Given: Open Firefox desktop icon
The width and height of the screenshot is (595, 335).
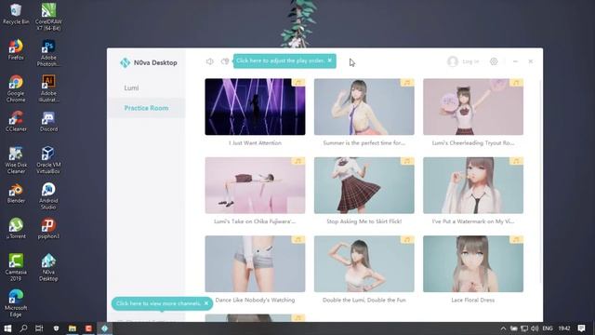Looking at the screenshot, I should [16, 49].
